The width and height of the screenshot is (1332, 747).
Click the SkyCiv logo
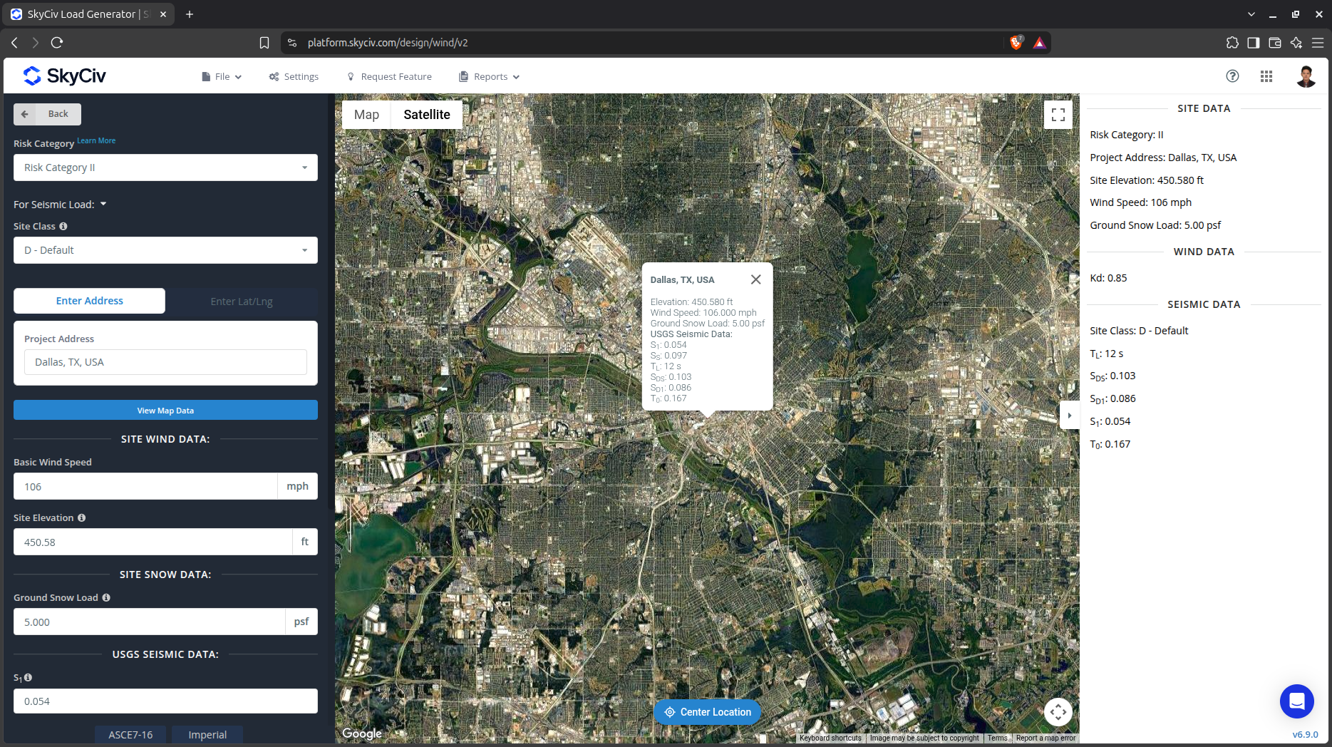64,76
